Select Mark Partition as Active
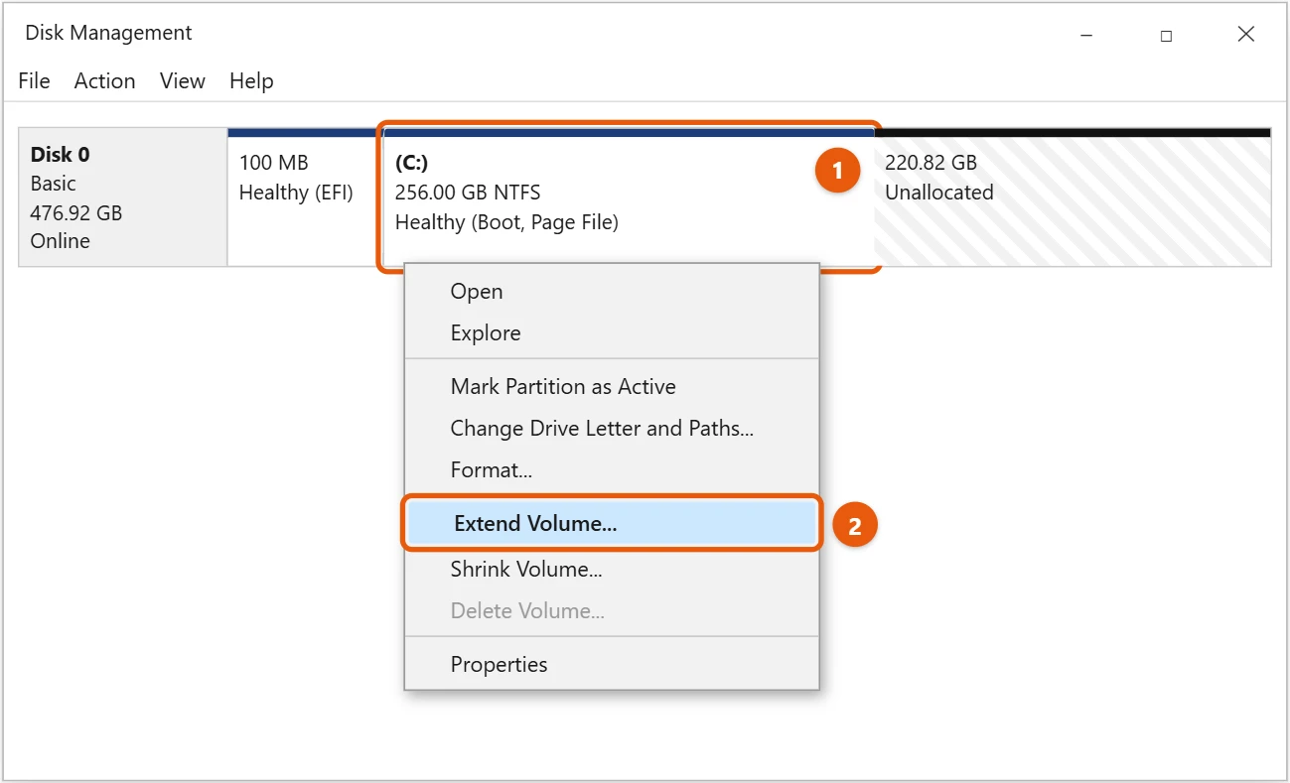Image resolution: width=1290 pixels, height=783 pixels. (x=612, y=387)
